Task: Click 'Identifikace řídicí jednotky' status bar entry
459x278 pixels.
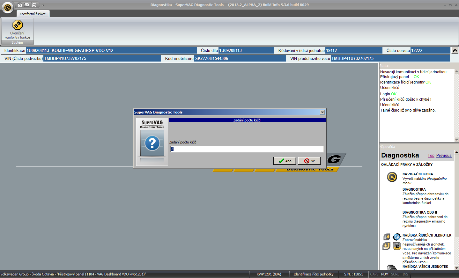Action: tap(314, 274)
